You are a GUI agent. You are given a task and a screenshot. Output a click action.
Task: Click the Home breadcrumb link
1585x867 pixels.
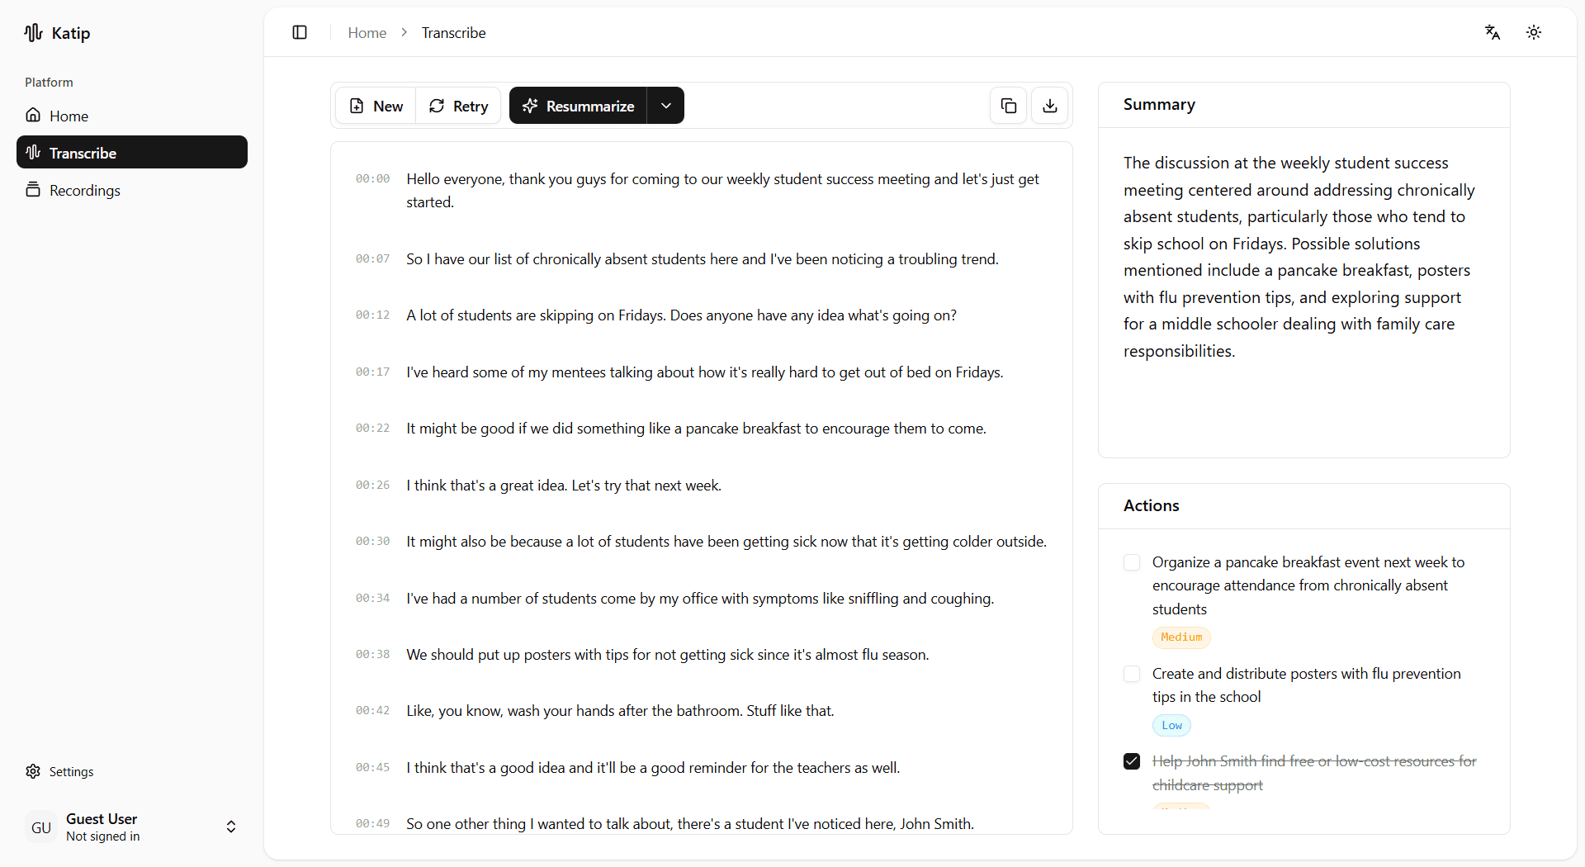click(367, 33)
